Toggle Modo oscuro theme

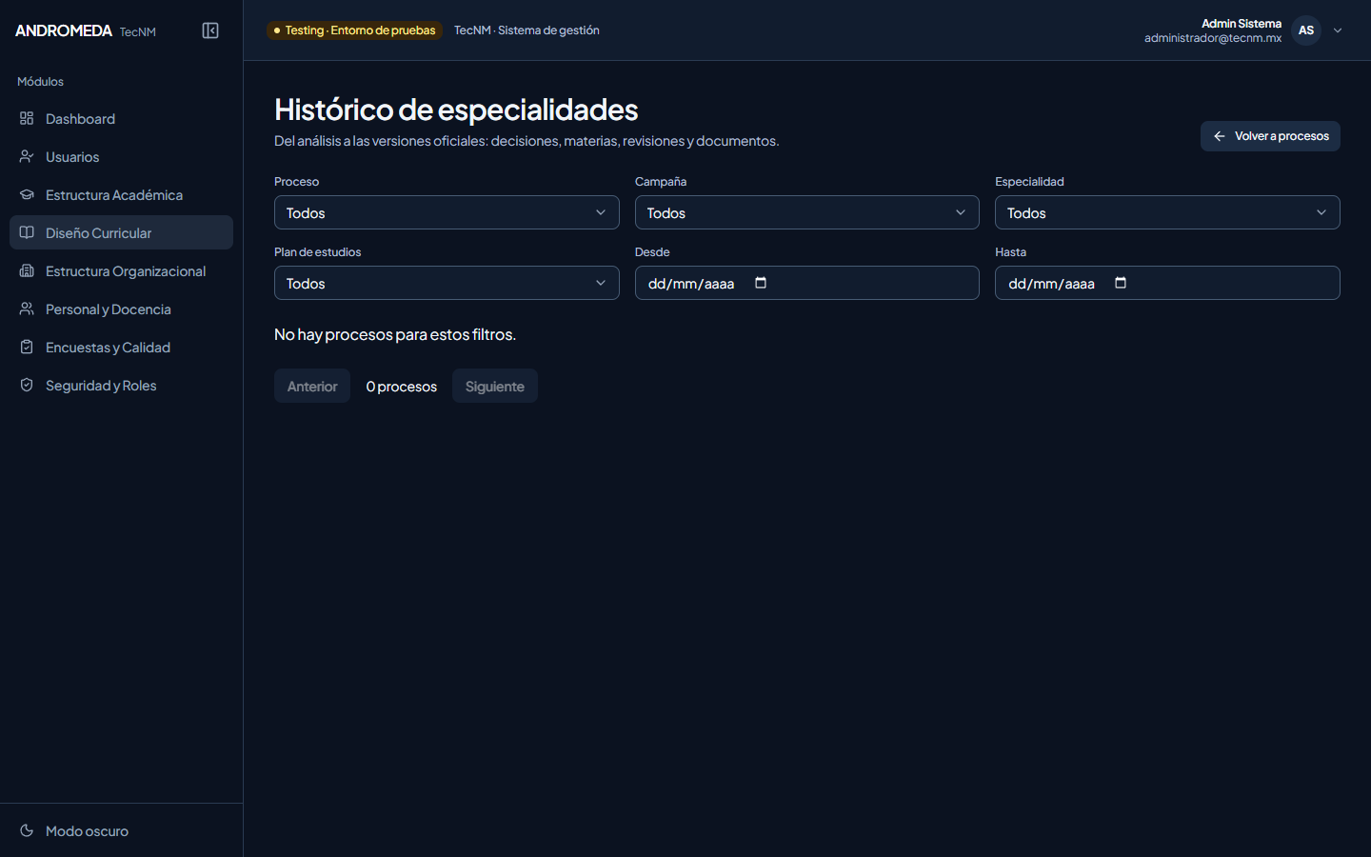point(121,830)
